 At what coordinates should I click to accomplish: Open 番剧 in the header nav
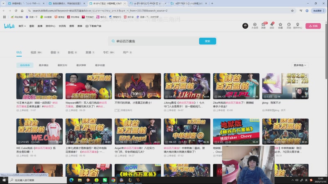32,26
